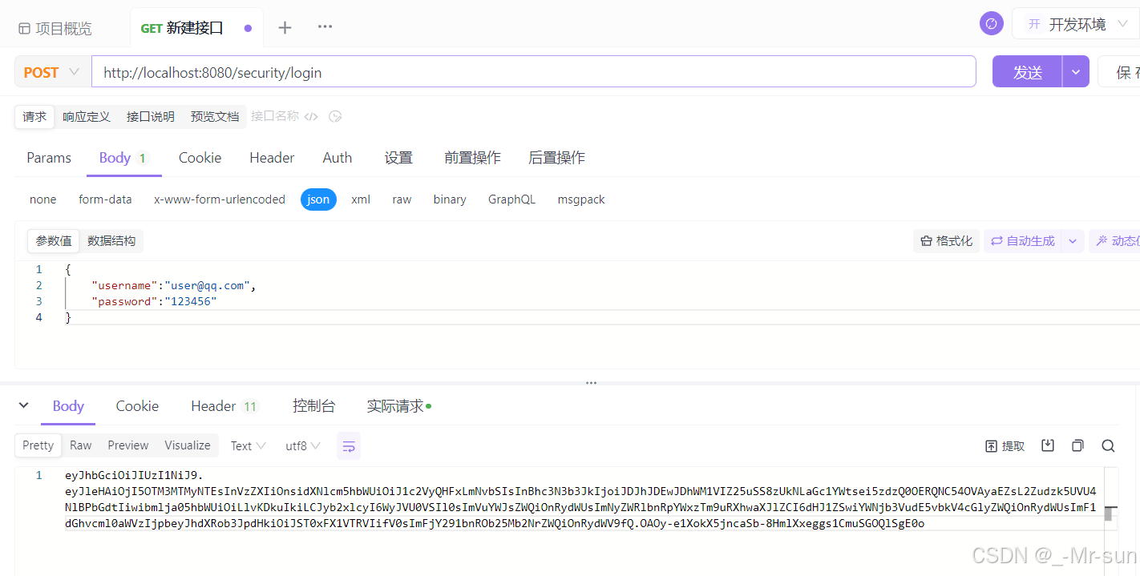Click the icon next to code brackets
Screen dimensions: 1140x576
click(x=335, y=116)
